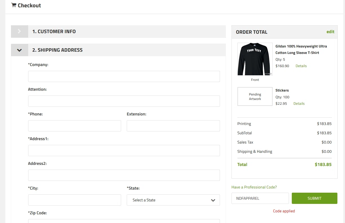The width and height of the screenshot is (345, 223).
Task: Select the Phone number field
Action: (75, 126)
